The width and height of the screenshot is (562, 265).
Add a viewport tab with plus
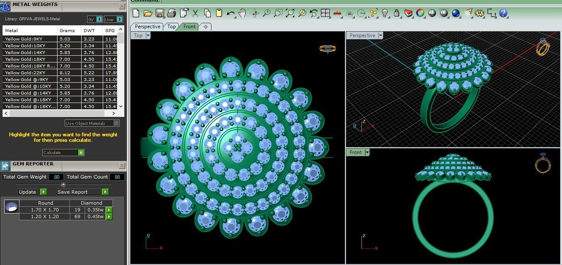pos(206,27)
